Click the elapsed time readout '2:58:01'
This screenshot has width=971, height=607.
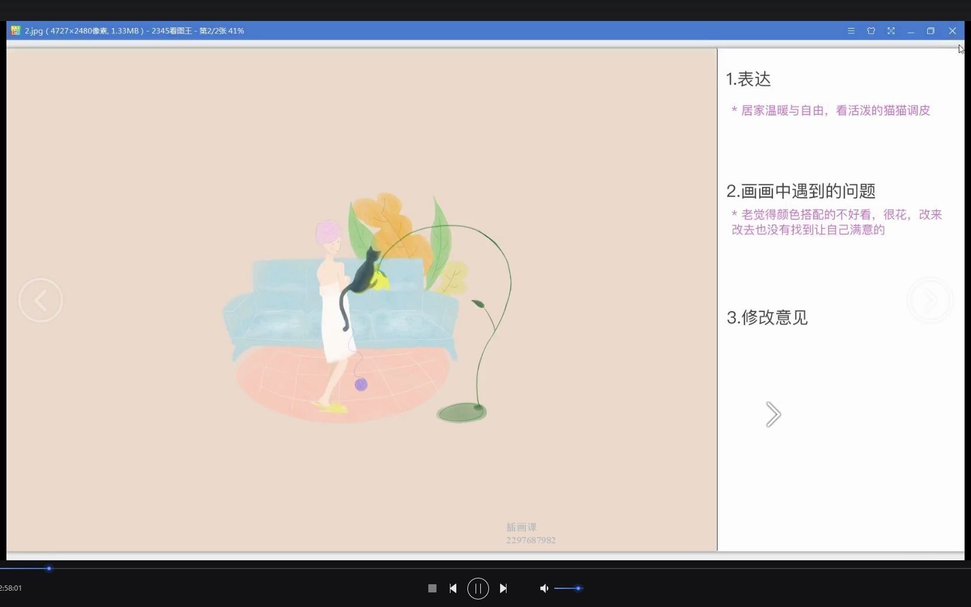tap(11, 588)
